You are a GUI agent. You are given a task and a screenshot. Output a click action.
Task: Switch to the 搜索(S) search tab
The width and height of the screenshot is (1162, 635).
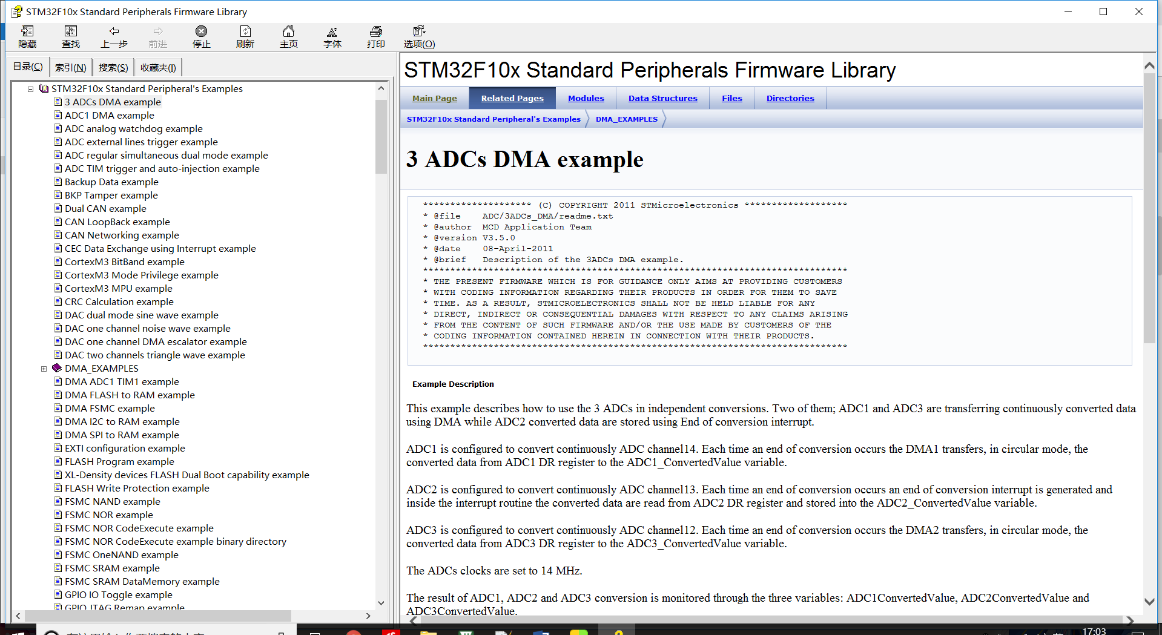(x=113, y=67)
